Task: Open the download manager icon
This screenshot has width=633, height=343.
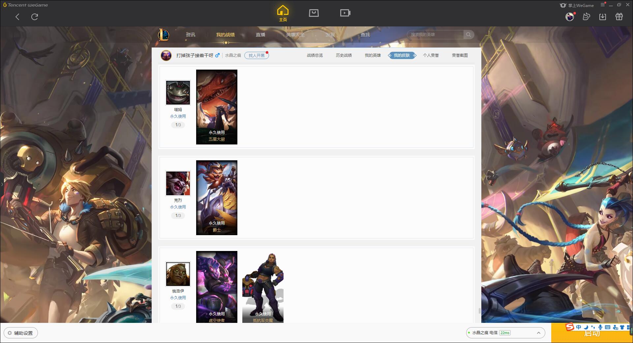Action: click(x=603, y=16)
